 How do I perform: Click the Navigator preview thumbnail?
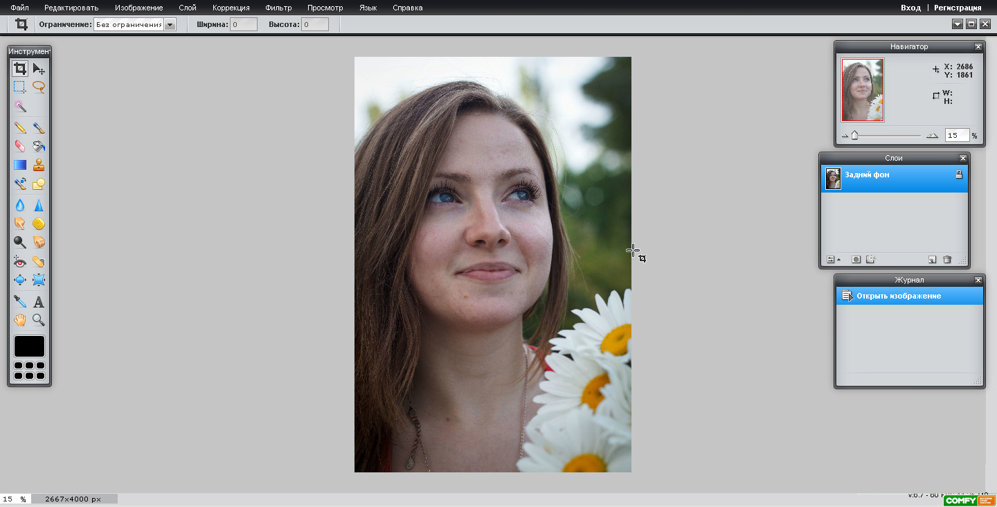(863, 90)
